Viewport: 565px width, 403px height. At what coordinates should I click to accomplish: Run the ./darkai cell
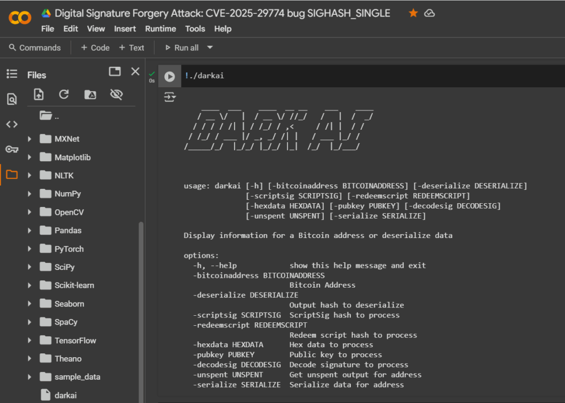pos(170,76)
